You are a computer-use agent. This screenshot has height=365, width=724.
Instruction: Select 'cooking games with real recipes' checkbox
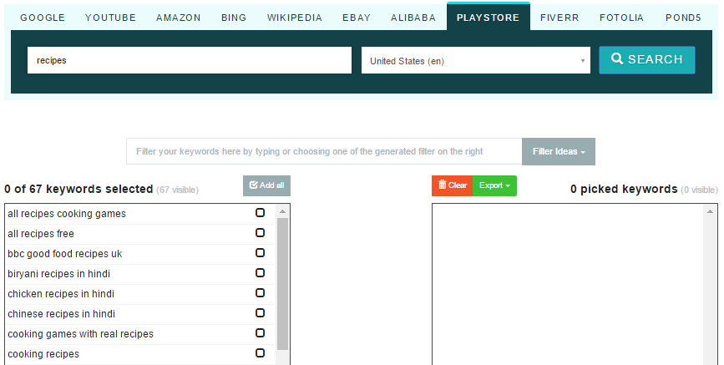[260, 333]
